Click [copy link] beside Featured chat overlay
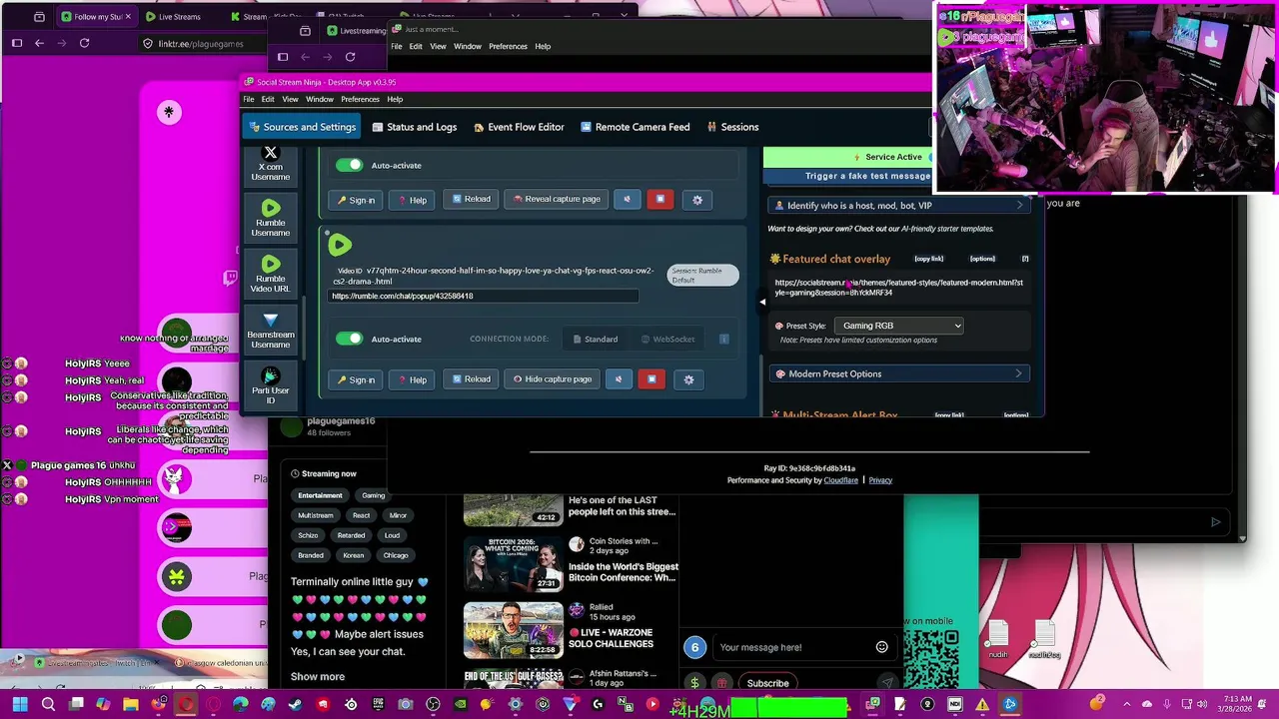The width and height of the screenshot is (1279, 719). [928, 259]
